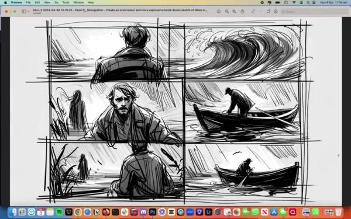Open the File menu
The width and height of the screenshot is (351, 219).
28,2
